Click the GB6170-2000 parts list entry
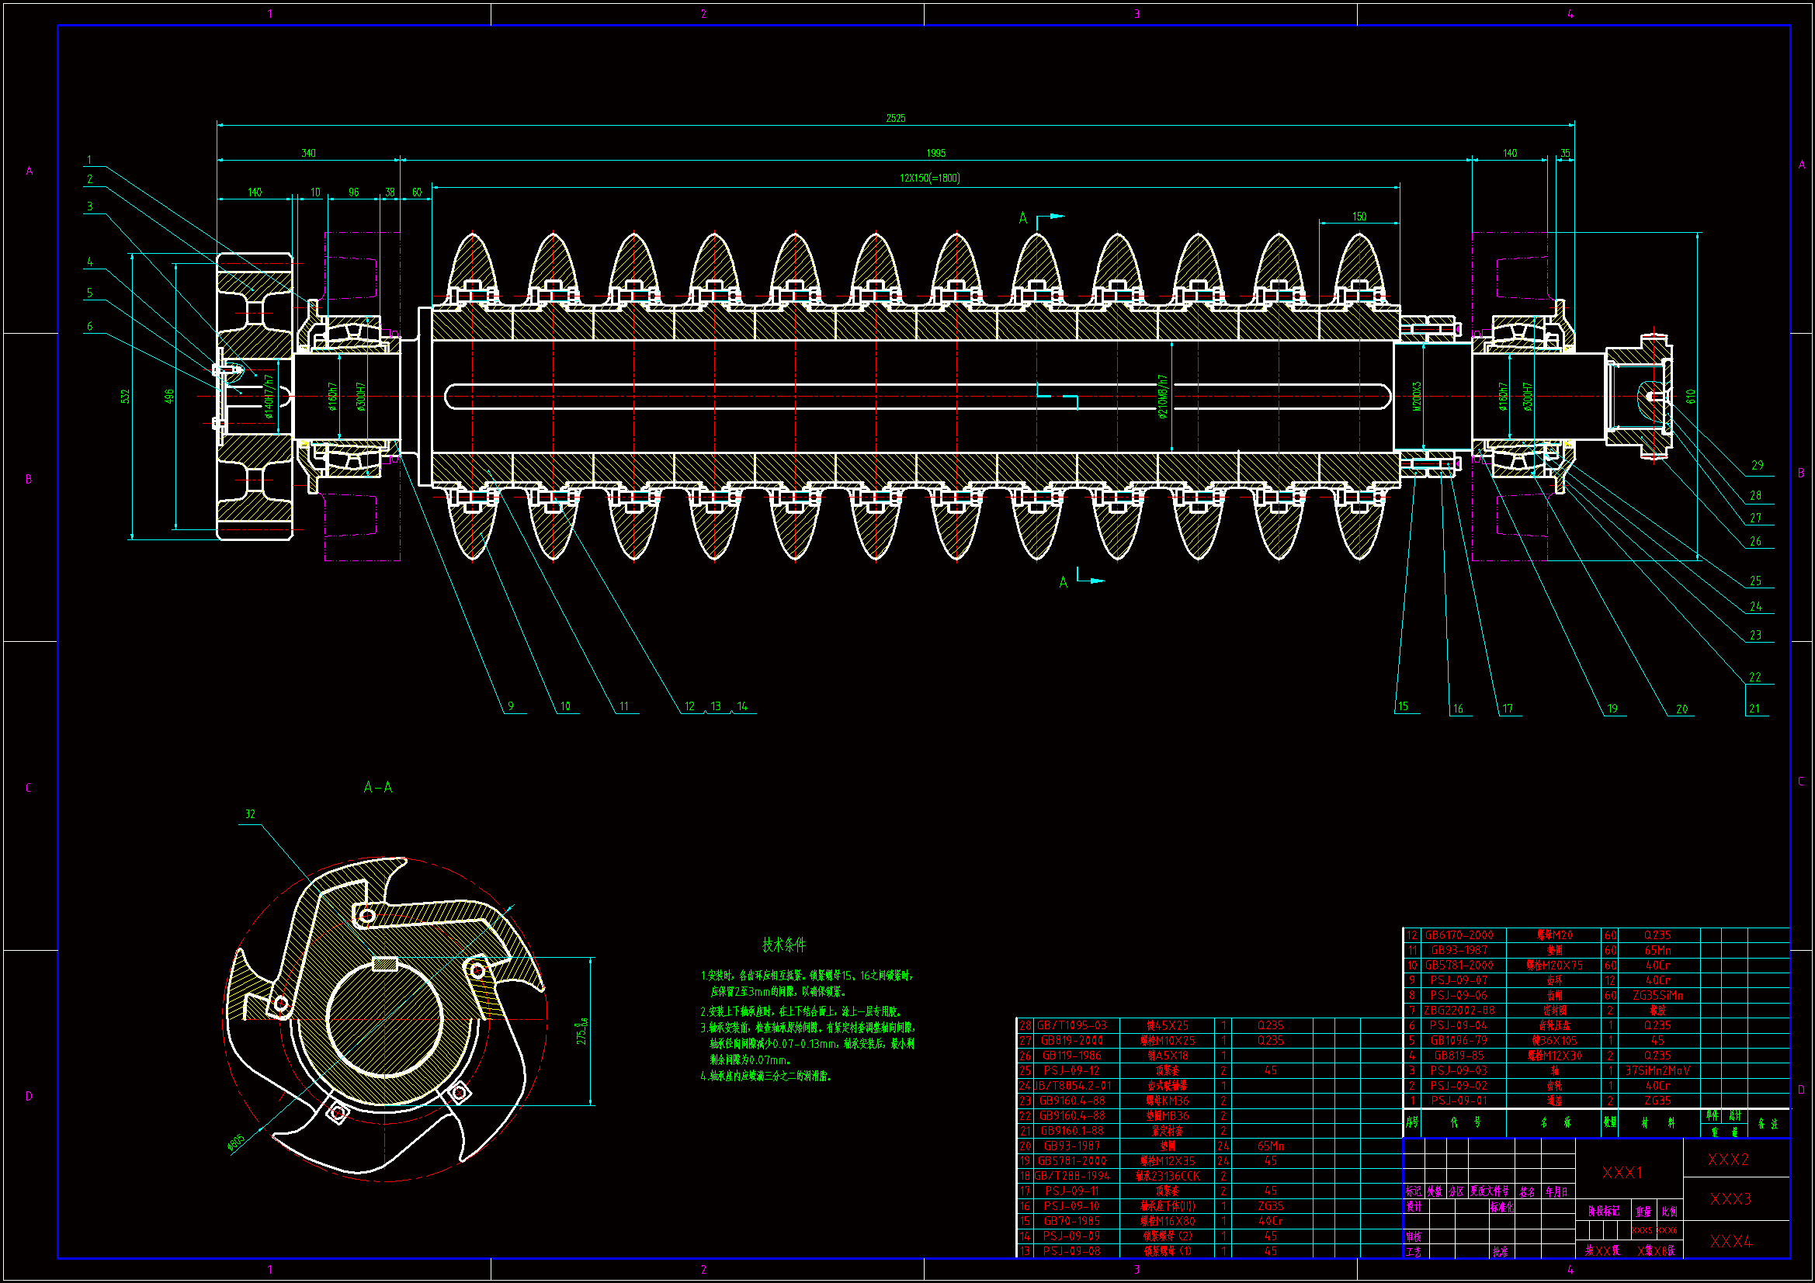The width and height of the screenshot is (1815, 1283). [x=1459, y=935]
